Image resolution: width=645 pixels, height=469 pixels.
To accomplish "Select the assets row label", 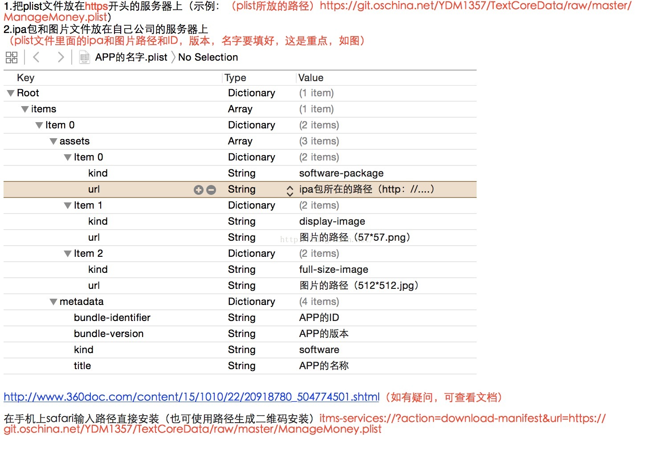I will pos(74,141).
